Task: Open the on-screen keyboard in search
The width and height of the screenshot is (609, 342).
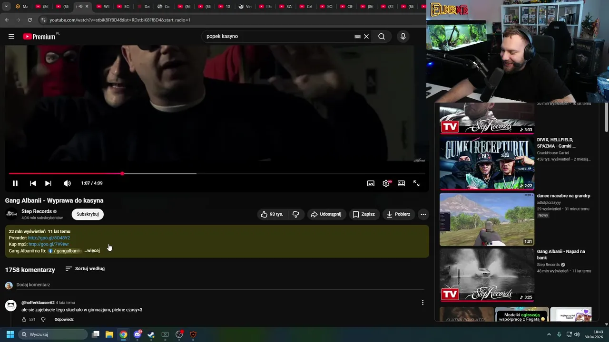Action: [x=357, y=37]
